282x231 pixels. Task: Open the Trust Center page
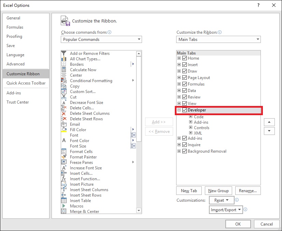tap(17, 102)
